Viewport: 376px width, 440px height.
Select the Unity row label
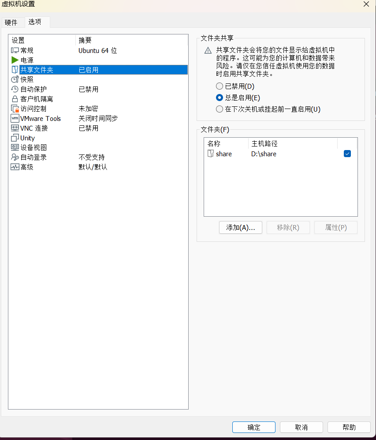(x=27, y=138)
